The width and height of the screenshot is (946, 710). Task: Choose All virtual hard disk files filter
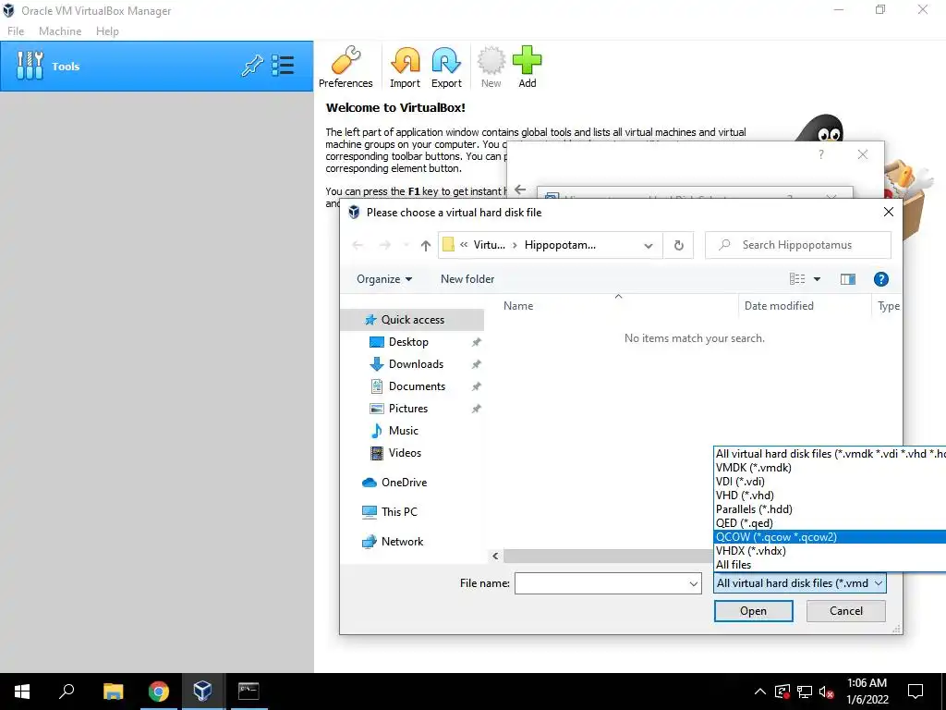(x=830, y=453)
